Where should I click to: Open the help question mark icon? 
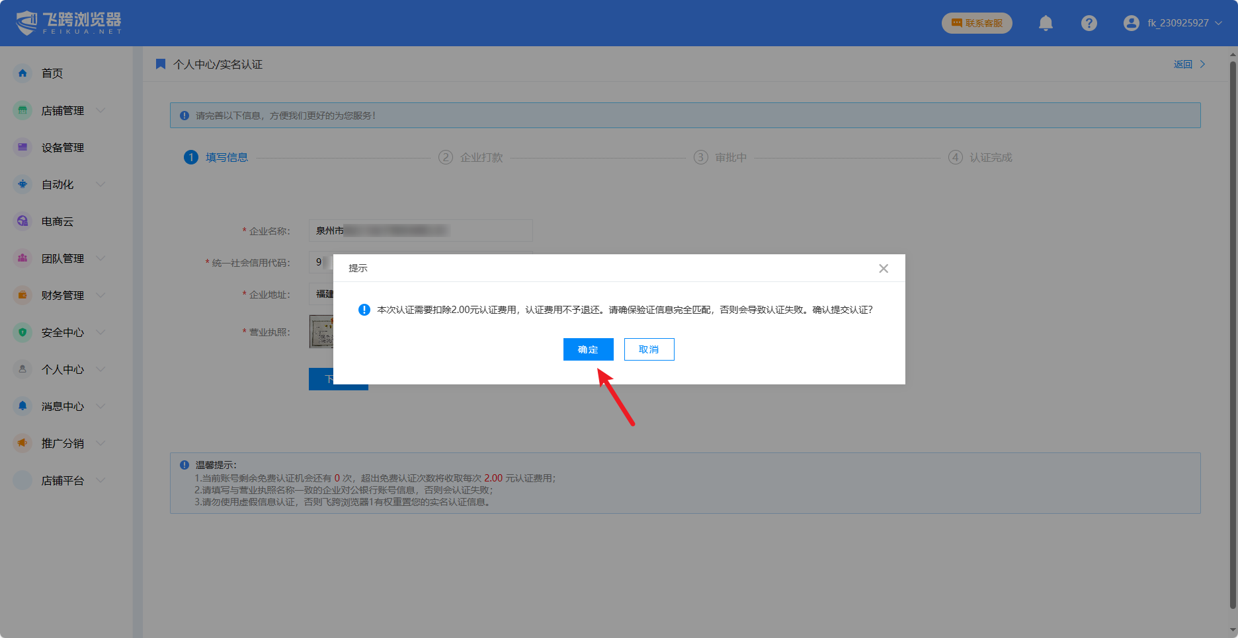click(1089, 23)
